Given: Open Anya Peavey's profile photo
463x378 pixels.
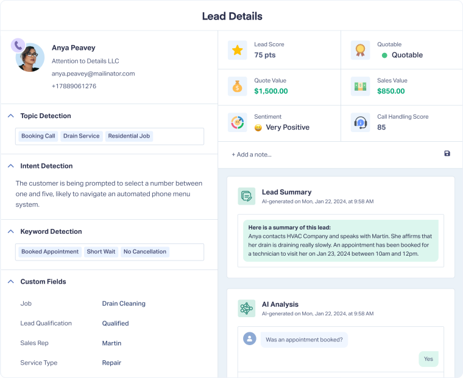Looking at the screenshot, I should tap(31, 58).
